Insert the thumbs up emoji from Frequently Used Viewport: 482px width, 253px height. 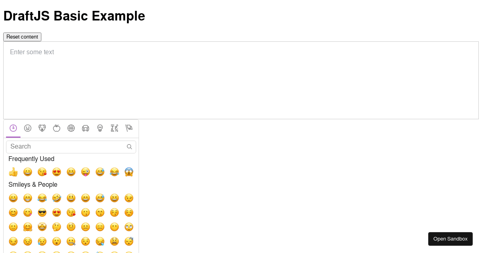[x=13, y=172]
